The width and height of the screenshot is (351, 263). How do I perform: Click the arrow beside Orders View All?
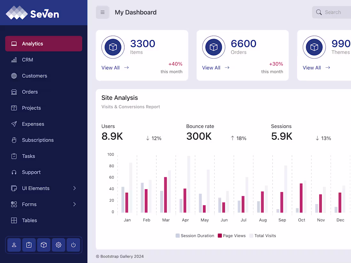pos(227,68)
